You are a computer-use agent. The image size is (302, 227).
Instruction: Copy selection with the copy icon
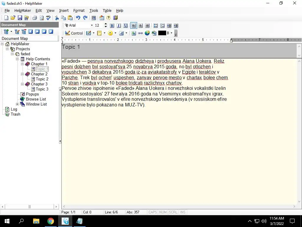coord(63,18)
